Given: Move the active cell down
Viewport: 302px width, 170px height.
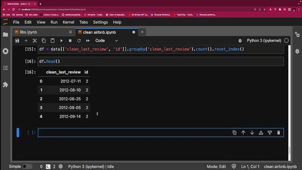Looking at the screenshot, I should (x=252, y=133).
